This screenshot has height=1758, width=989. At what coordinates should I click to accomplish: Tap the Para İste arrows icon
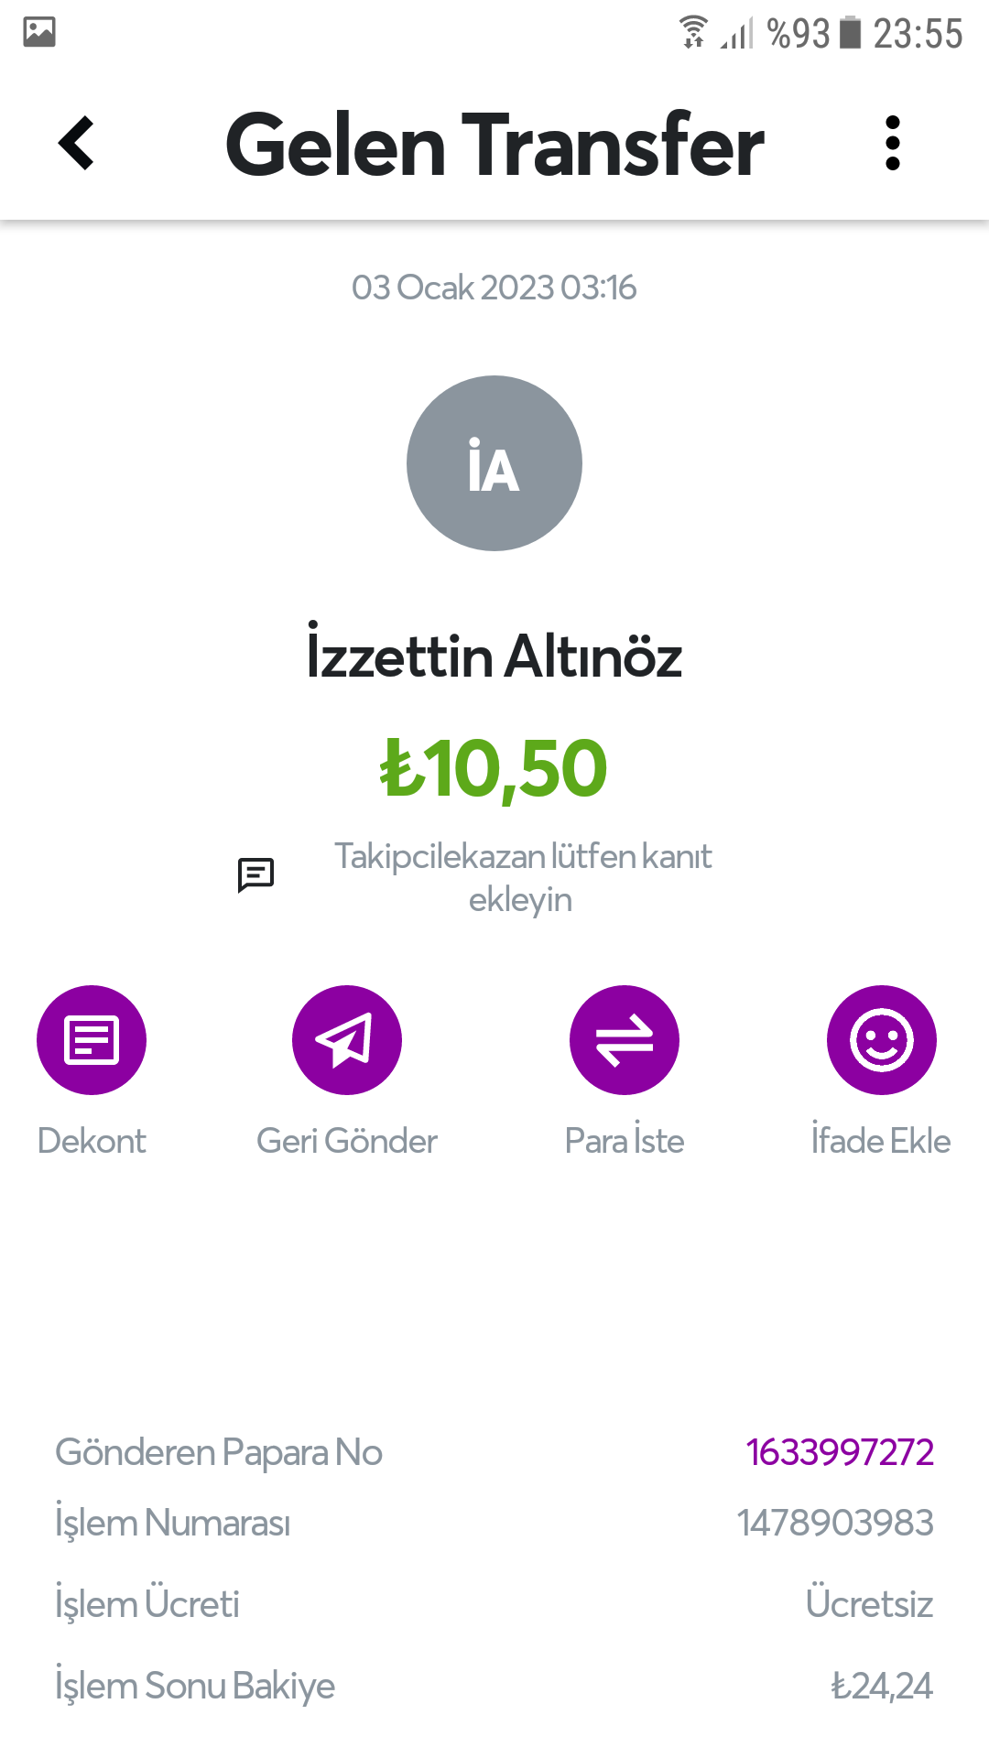point(625,1040)
